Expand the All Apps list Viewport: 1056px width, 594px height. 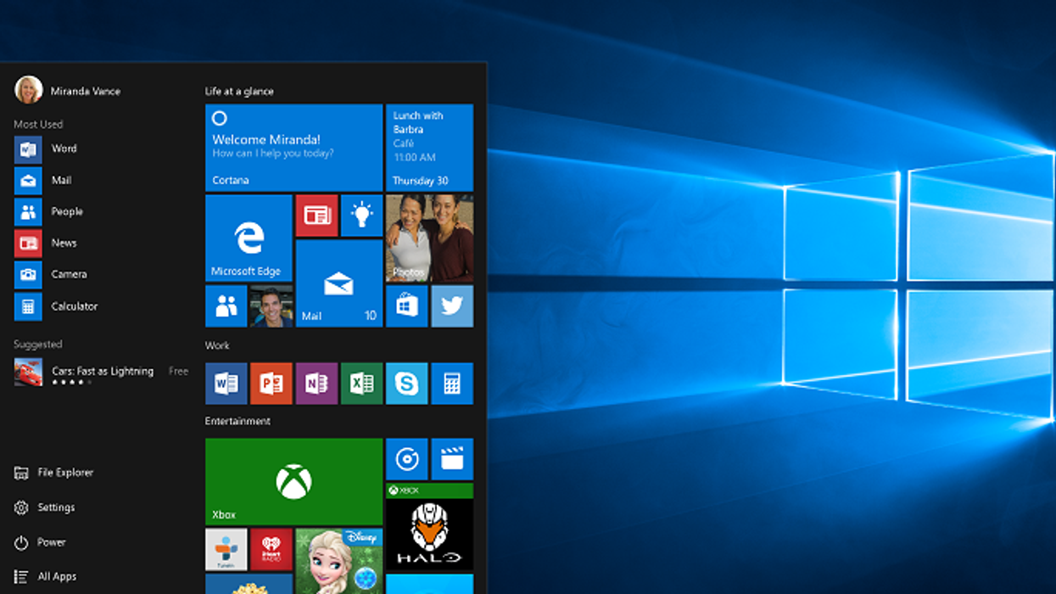coord(59,576)
